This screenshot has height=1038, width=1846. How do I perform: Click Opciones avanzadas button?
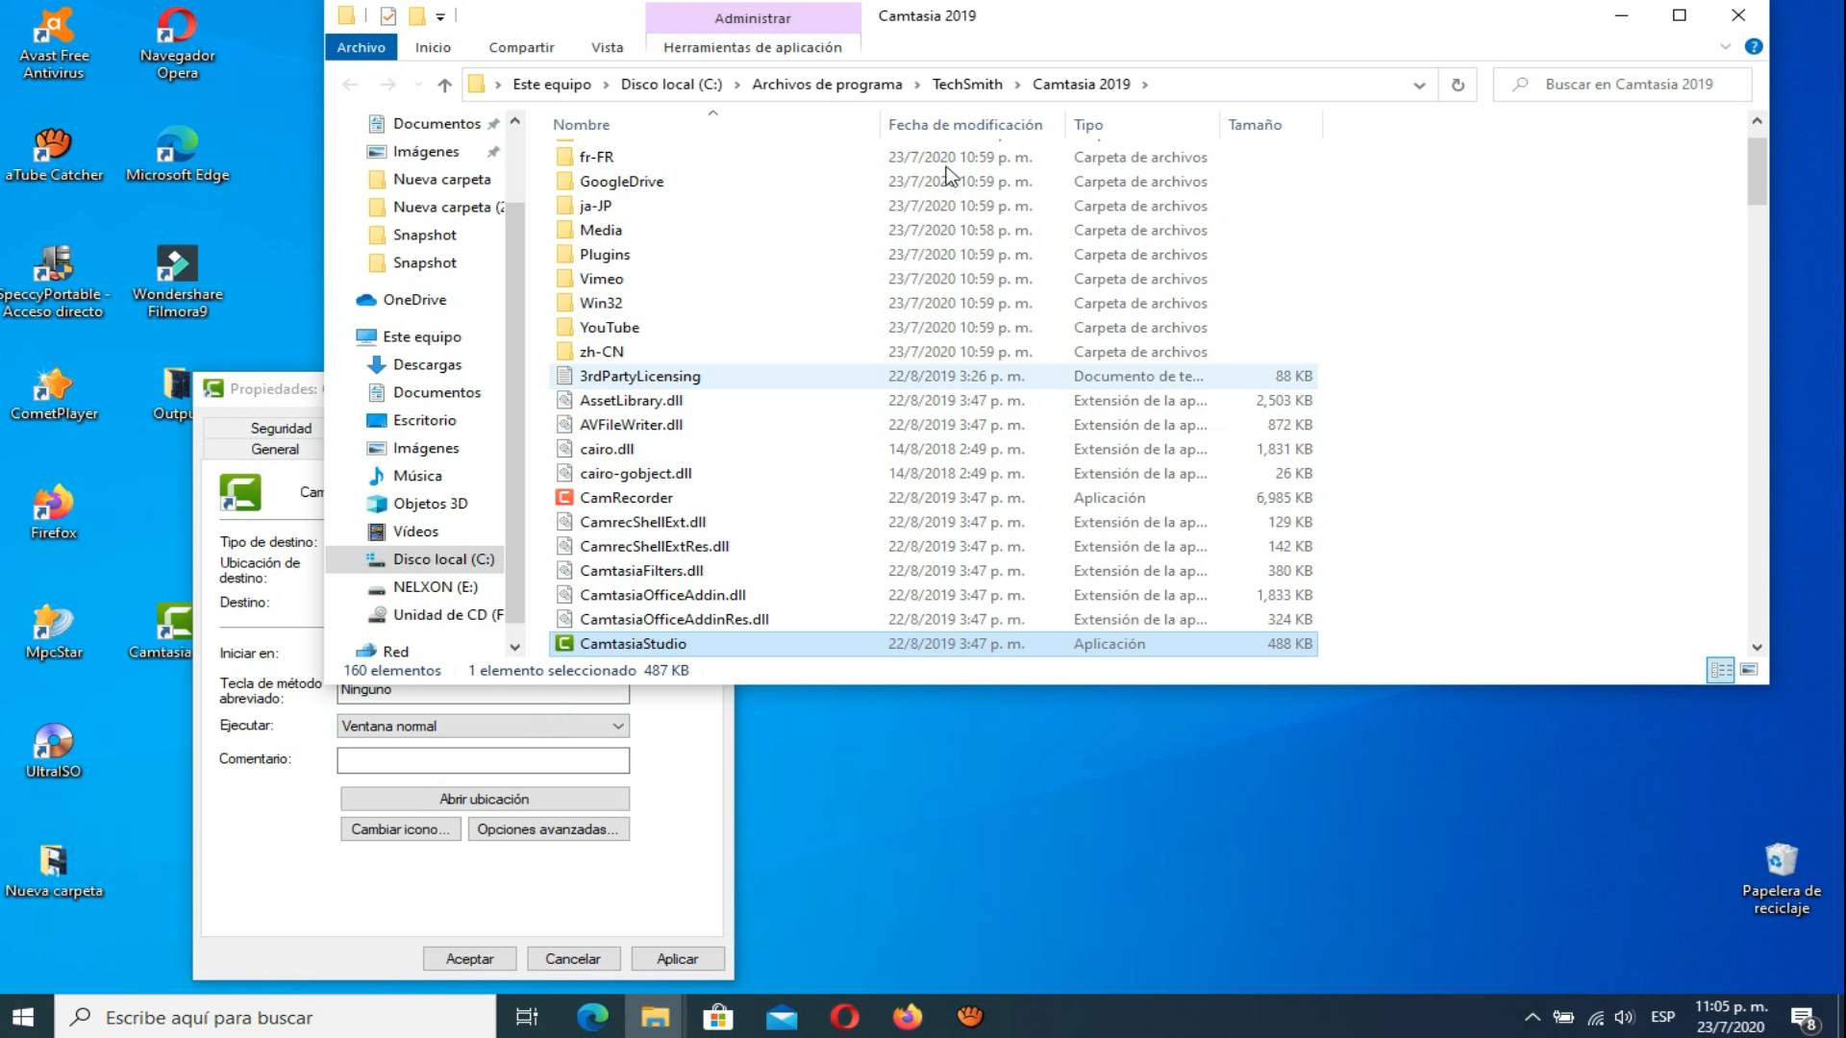(548, 829)
